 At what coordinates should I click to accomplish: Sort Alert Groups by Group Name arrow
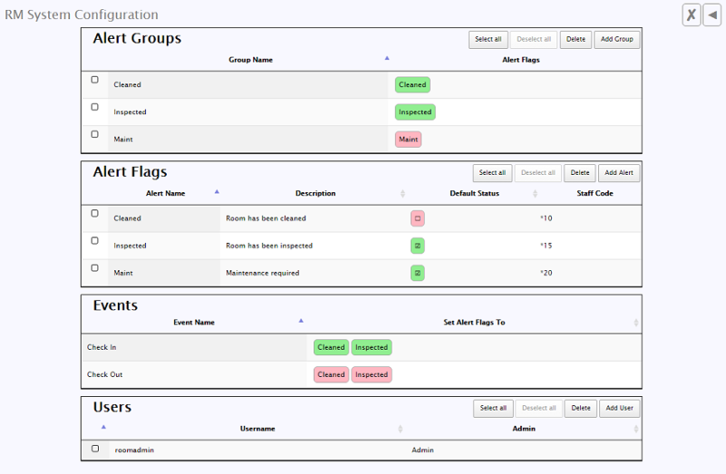click(x=388, y=58)
